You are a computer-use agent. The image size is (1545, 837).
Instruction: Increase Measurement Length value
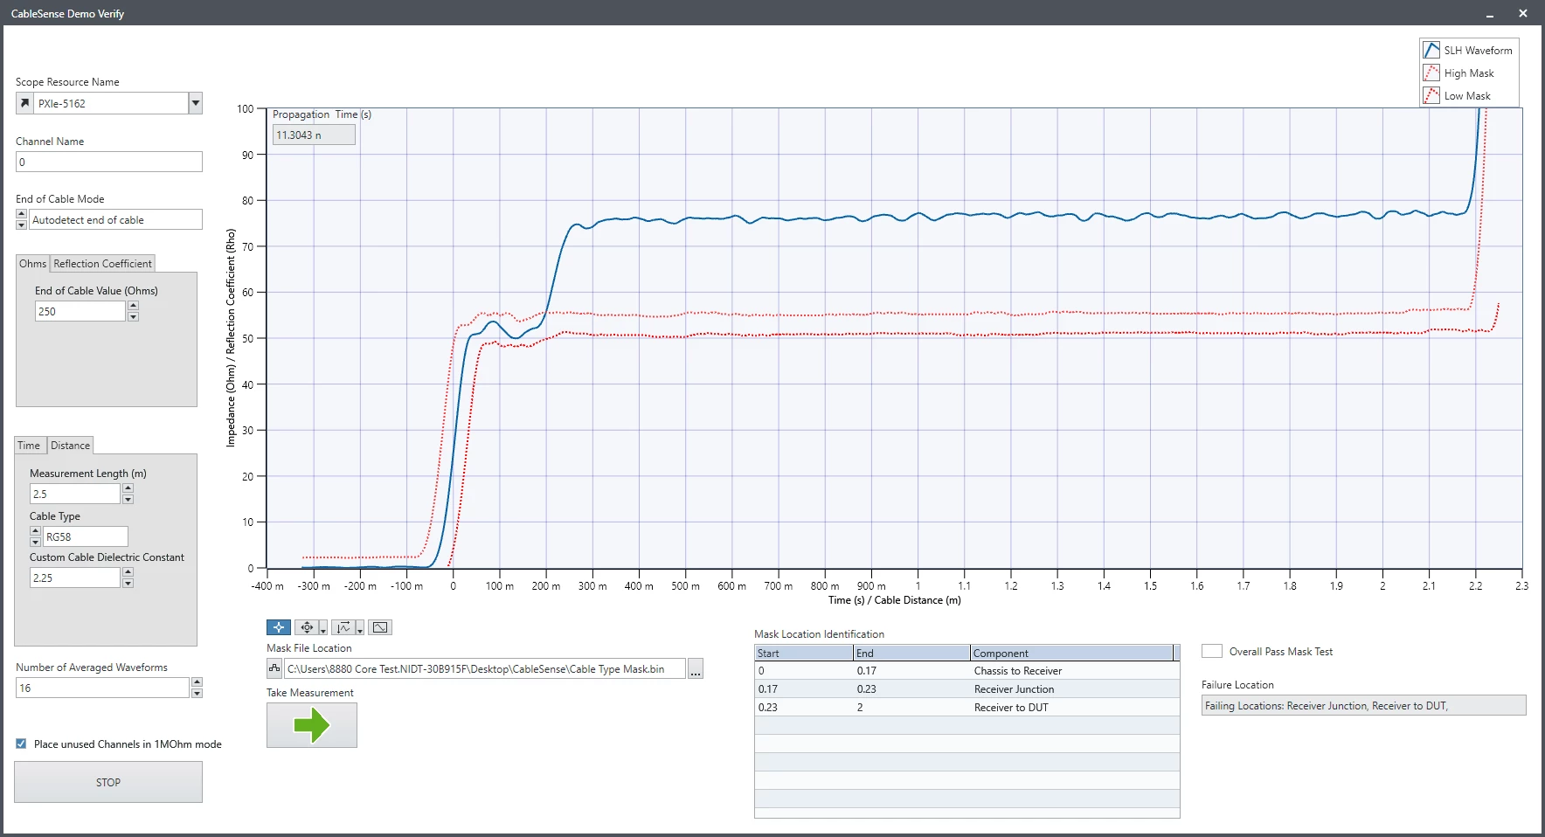pos(128,488)
